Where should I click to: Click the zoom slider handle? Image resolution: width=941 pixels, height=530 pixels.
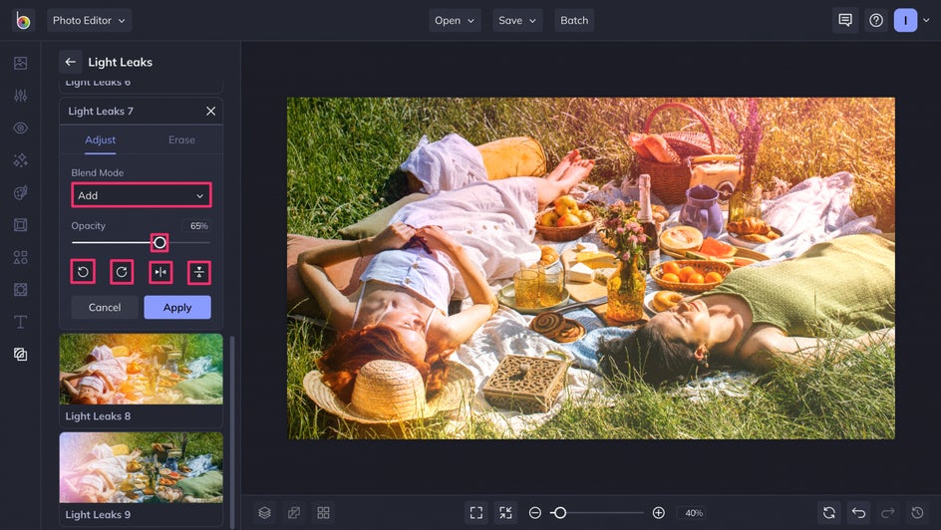pyautogui.click(x=560, y=513)
